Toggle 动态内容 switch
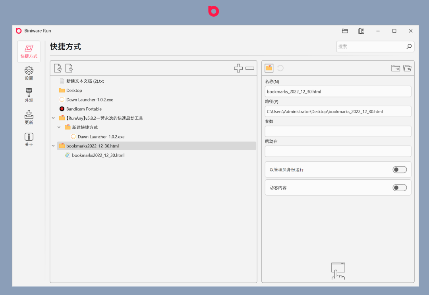429x295 pixels. click(400, 188)
